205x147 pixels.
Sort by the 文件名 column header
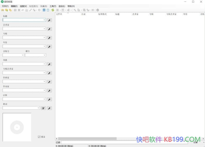click(59, 14)
